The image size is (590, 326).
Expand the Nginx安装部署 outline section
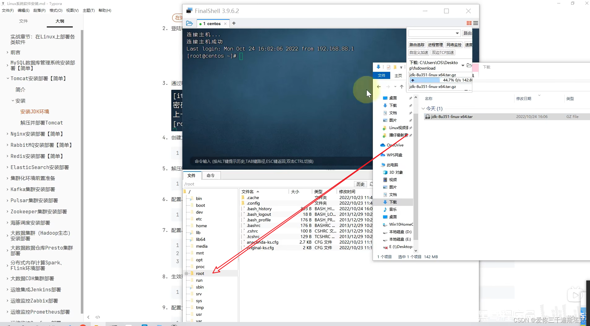click(7, 134)
